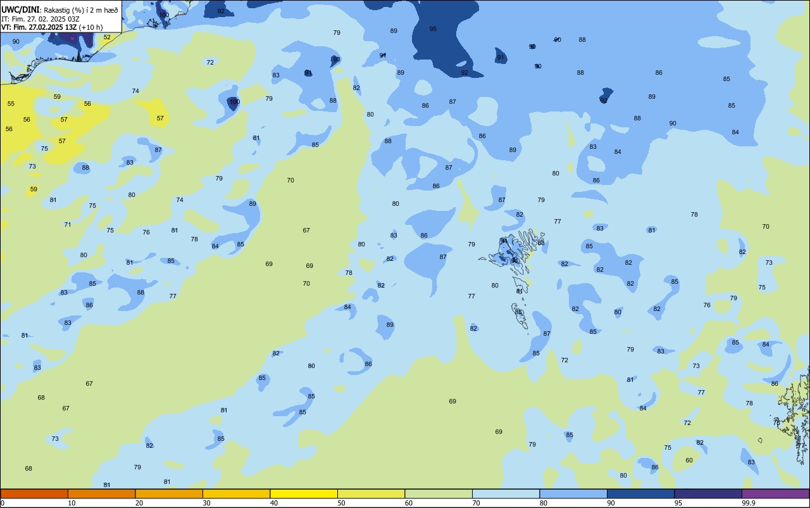This screenshot has width=810, height=508.
Task: Choose the 70–80 pale blue legend swatch
Action: point(506,493)
